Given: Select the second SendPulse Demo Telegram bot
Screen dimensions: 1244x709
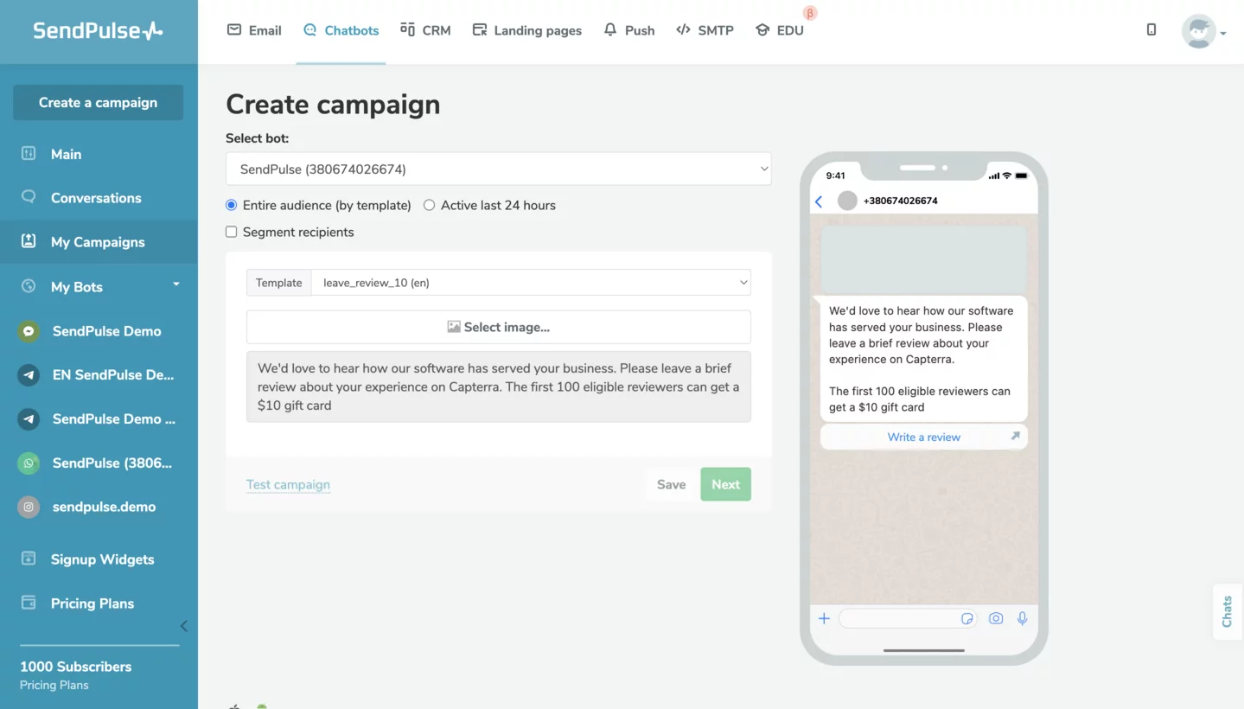Looking at the screenshot, I should click(x=99, y=419).
